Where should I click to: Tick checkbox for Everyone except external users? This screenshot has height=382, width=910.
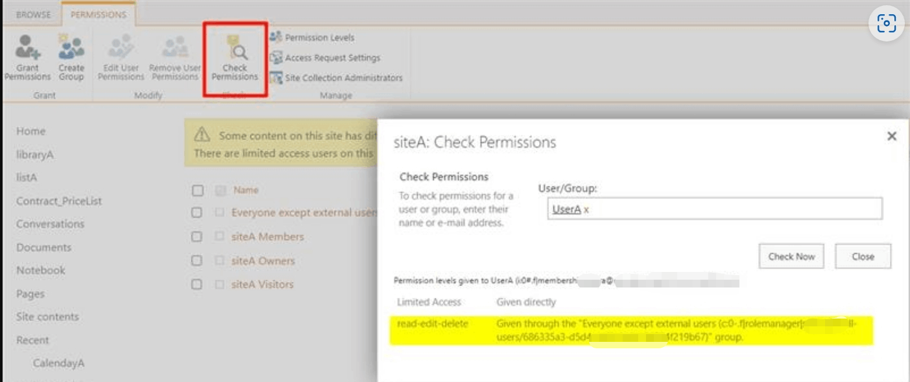(198, 213)
